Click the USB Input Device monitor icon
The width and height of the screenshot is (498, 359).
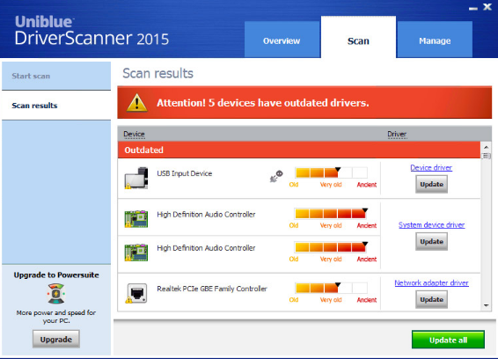136,178
